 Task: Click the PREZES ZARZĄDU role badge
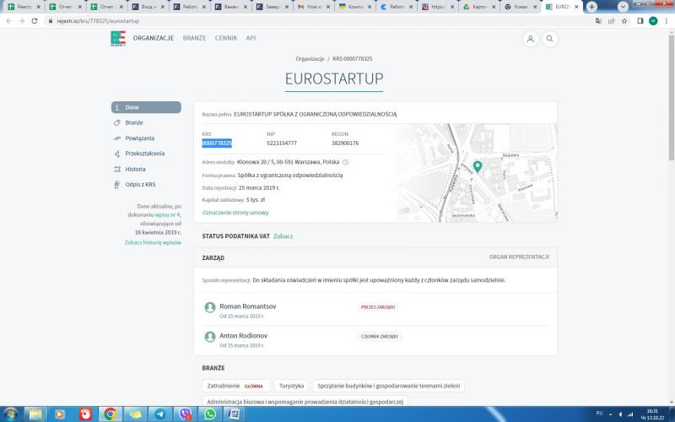pyautogui.click(x=377, y=307)
